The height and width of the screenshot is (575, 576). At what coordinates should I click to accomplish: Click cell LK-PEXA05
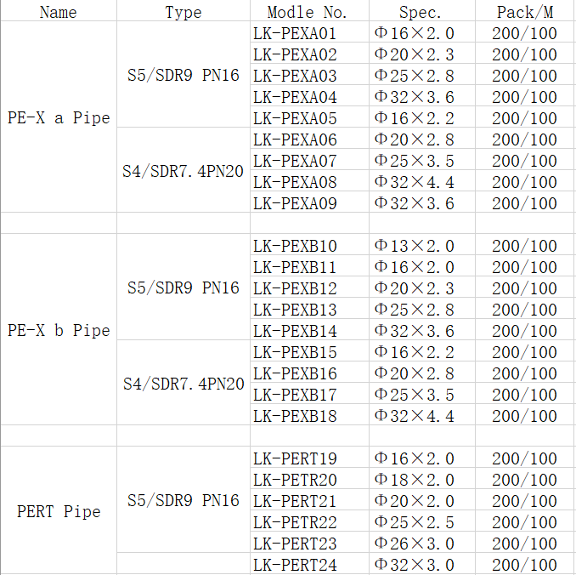[x=309, y=117]
